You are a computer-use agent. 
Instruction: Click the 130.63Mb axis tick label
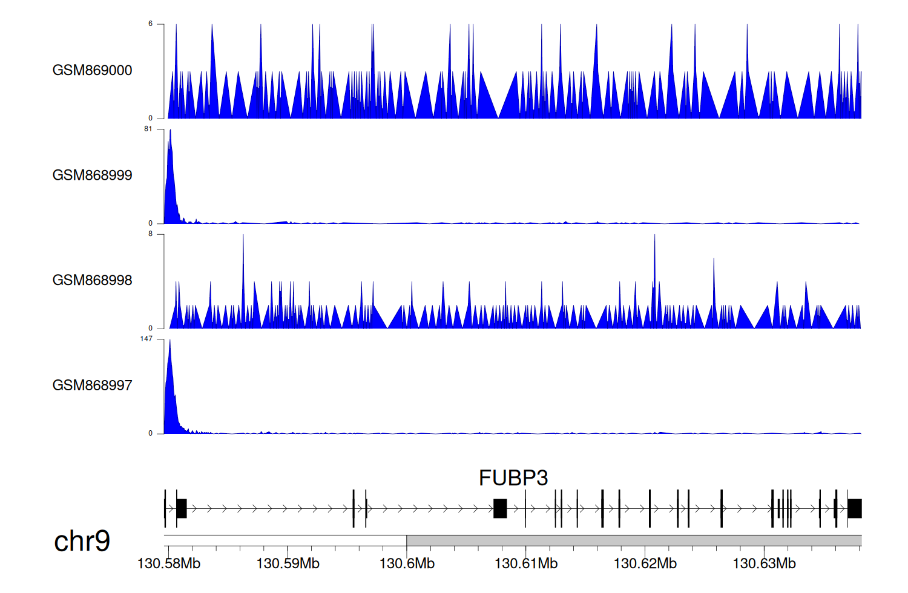764,564
